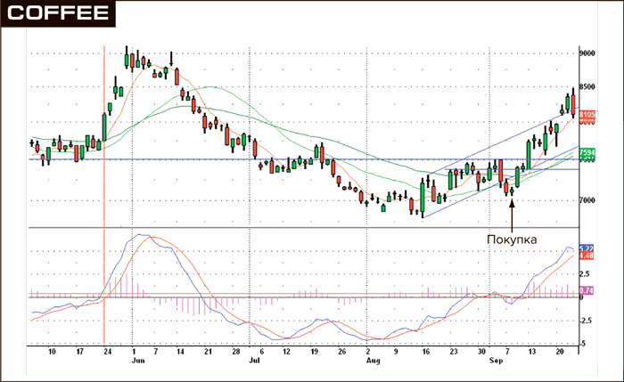The width and height of the screenshot is (624, 382).
Task: Click the Jun month label on date axis
Action: (x=137, y=362)
